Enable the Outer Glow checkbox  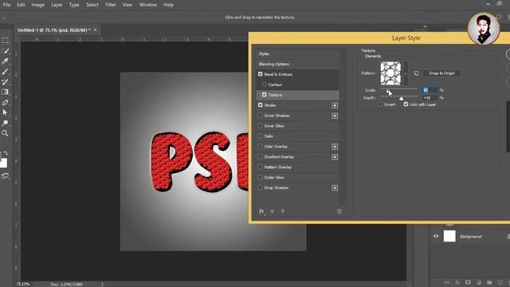point(261,177)
